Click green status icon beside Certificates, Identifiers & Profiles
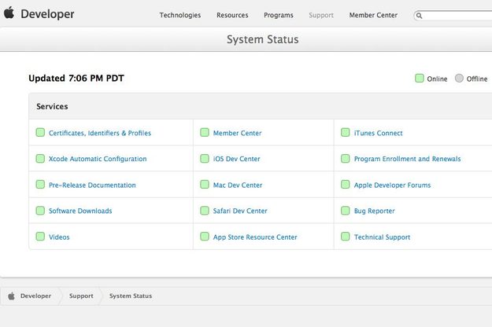This screenshot has width=492, height=327. (40, 133)
